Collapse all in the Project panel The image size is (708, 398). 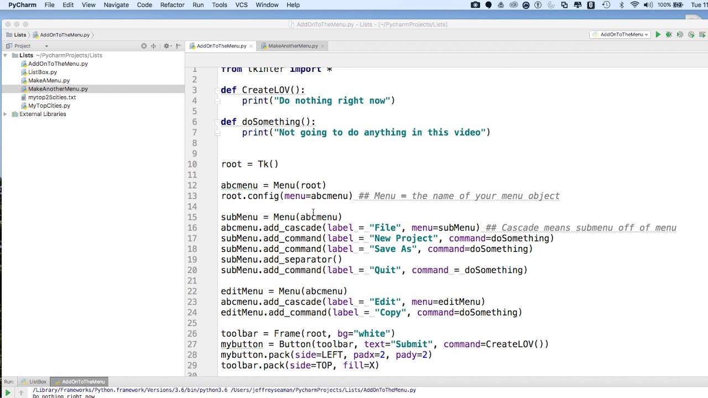(154, 46)
